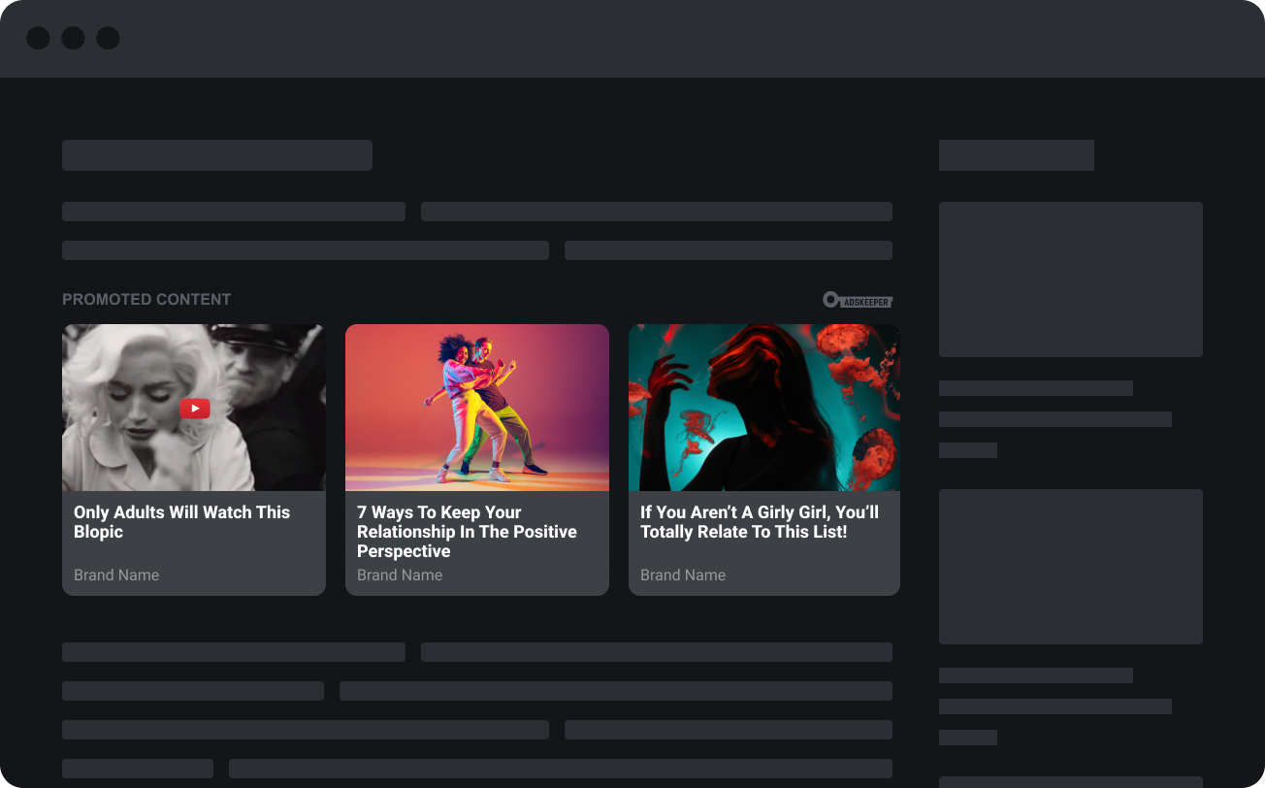Open the 'If You Aren't A Girly Girl' headline
Image resolution: width=1265 pixels, height=788 pixels.
760,522
